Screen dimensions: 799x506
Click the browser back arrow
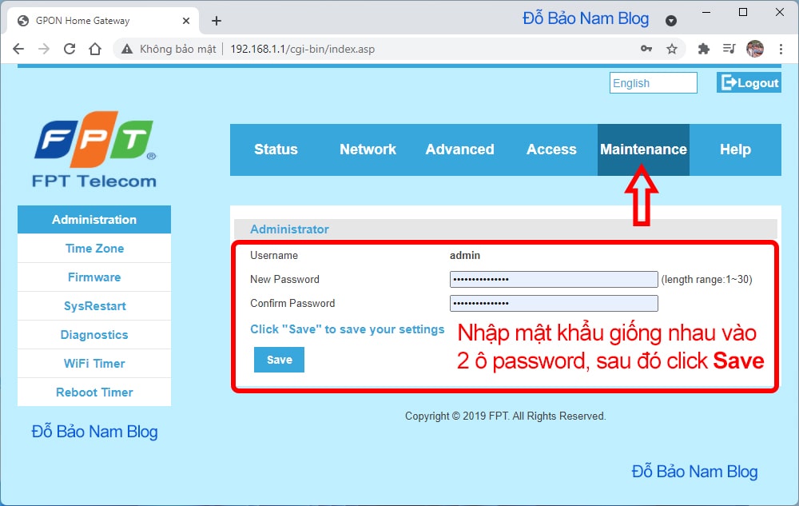click(x=18, y=49)
